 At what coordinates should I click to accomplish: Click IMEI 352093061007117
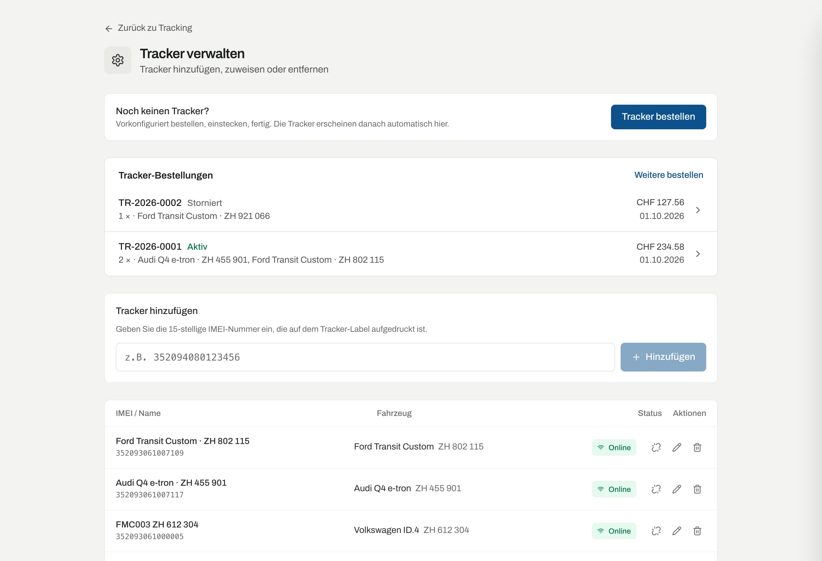point(150,495)
